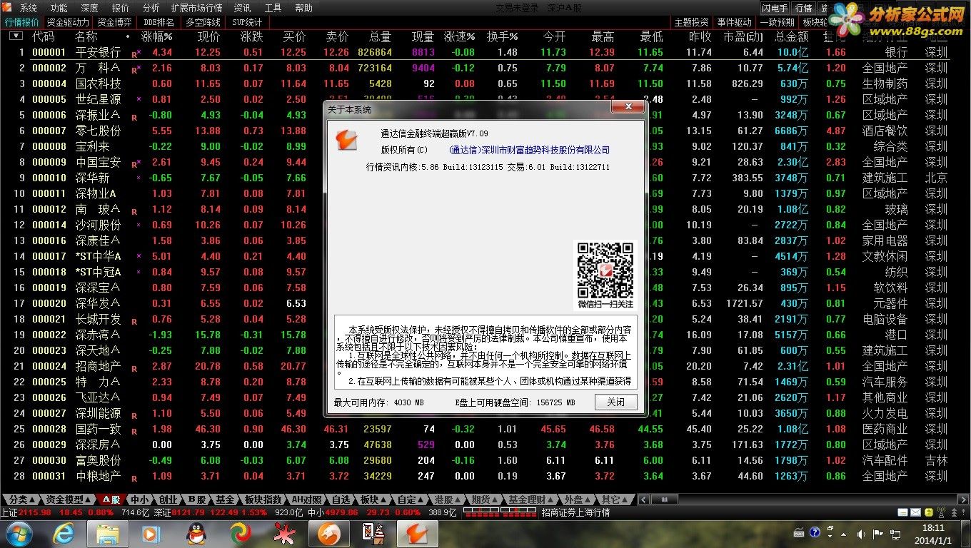The width and height of the screenshot is (971, 548).
Task: Click the logo icon in the About dialog
Action: point(346,139)
